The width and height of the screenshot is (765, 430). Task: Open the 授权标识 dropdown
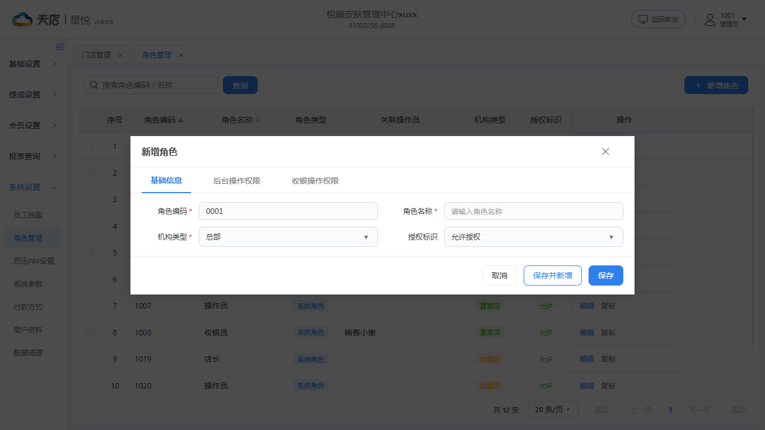pos(534,237)
